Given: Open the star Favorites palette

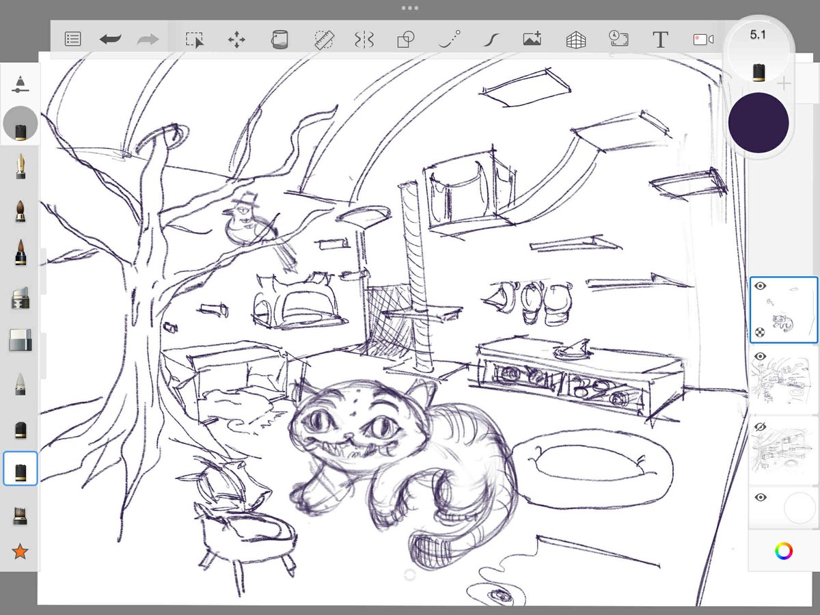Looking at the screenshot, I should tap(20, 551).
